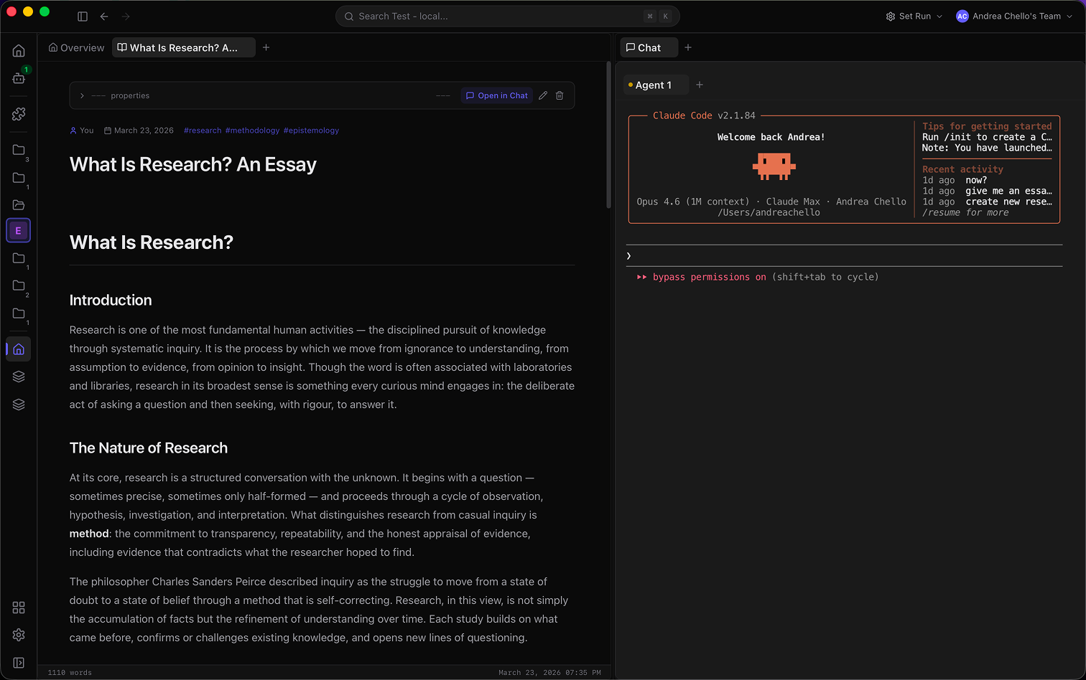Image resolution: width=1086 pixels, height=680 pixels.
Task: Click the trash delete icon in properties bar
Action: [x=560, y=95]
